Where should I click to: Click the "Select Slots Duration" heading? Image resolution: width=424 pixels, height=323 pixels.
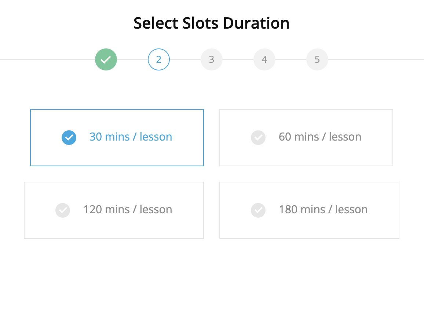tap(212, 23)
